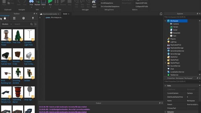This screenshot has width=201, height=113.
Task: Open the Toolbox Recent clock tab
Action: pyautogui.click(x=24, y=18)
